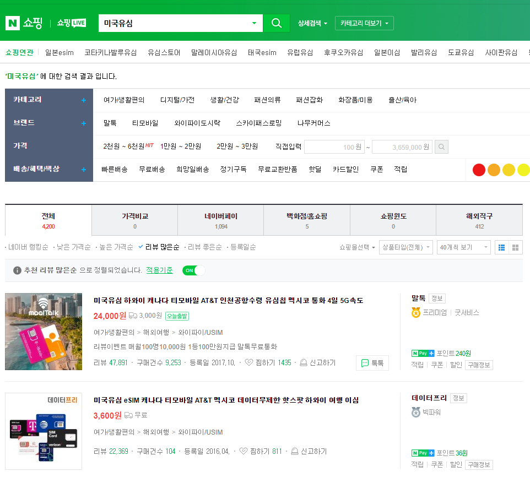Switch to 전체 tab
Image resolution: width=530 pixels, height=477 pixels.
[x=48, y=220]
